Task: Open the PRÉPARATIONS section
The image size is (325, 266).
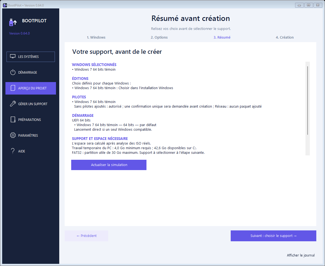Action: (x=31, y=120)
